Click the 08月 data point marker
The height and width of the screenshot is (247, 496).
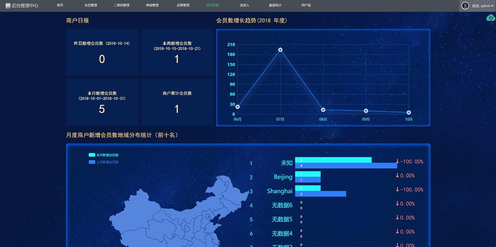pos(323,110)
